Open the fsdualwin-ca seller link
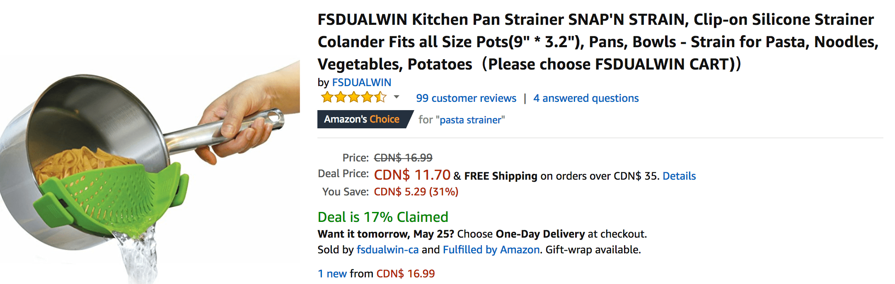895x284 pixels. (387, 250)
